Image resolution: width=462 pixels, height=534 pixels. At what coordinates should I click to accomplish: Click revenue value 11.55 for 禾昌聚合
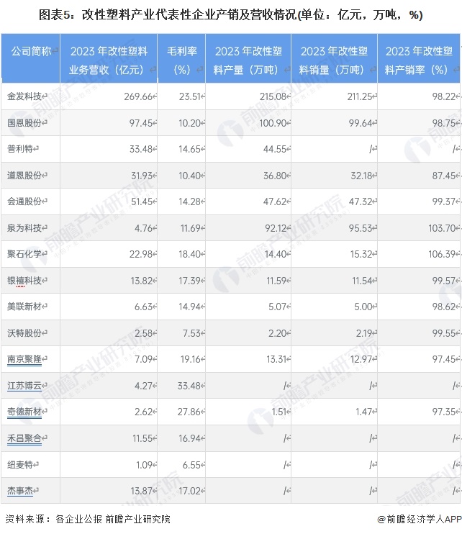click(142, 438)
